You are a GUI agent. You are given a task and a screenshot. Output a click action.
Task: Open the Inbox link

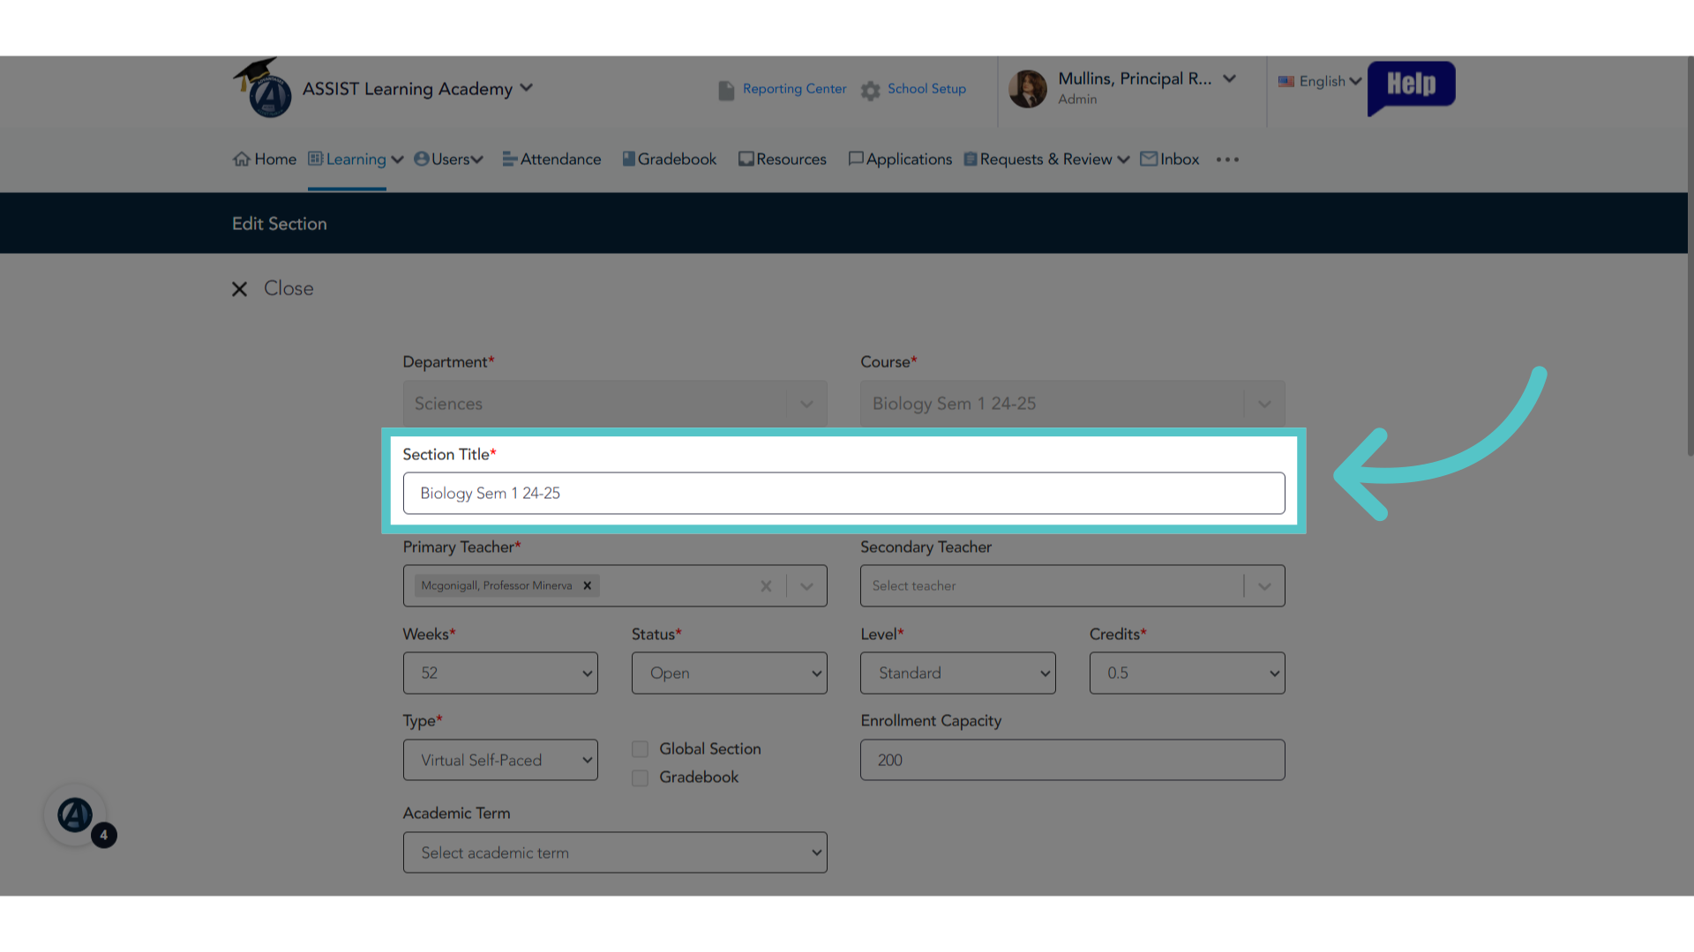(1169, 160)
